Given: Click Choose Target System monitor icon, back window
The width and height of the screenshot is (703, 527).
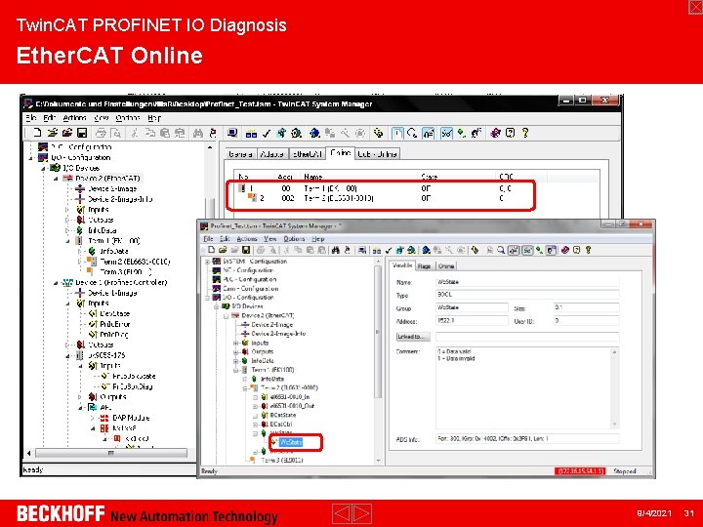Looking at the screenshot, I should [232, 133].
